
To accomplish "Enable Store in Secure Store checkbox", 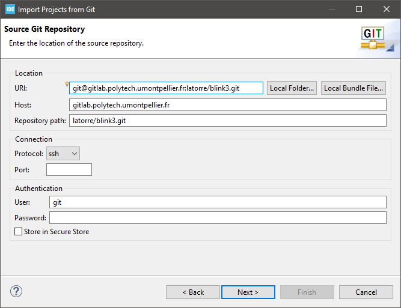I will [x=18, y=232].
